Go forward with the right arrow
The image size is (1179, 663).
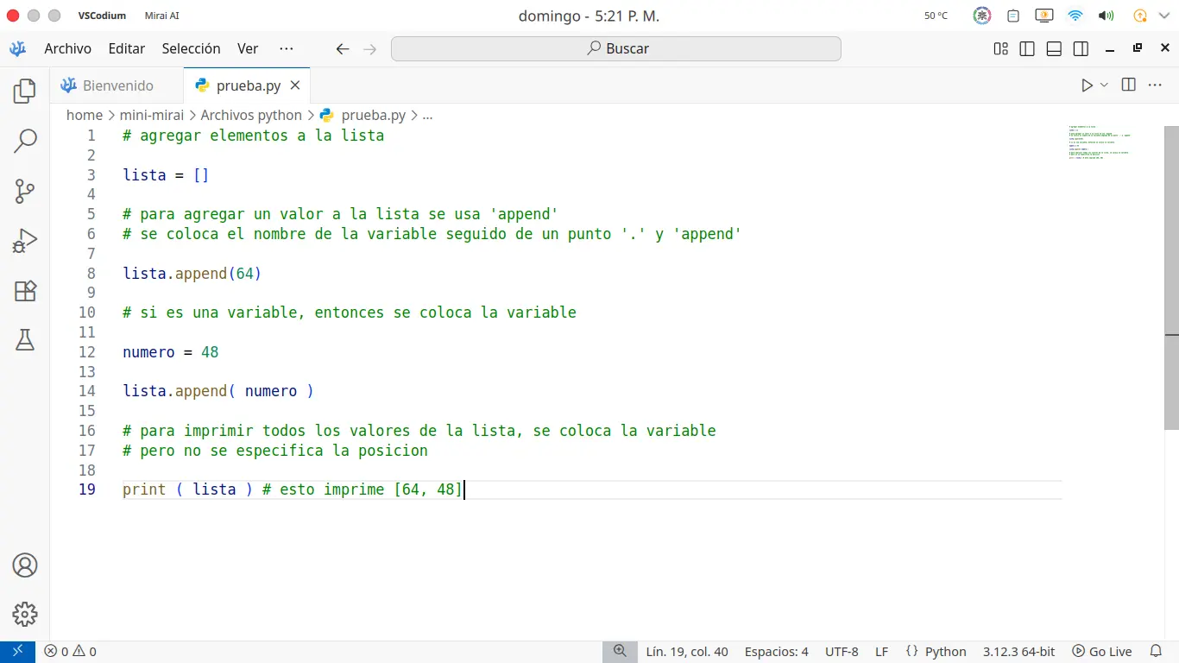point(370,49)
